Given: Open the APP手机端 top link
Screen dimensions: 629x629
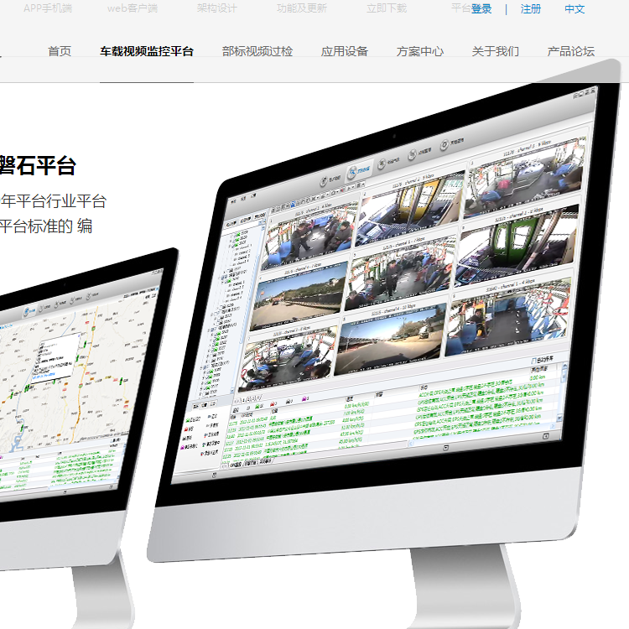Looking at the screenshot, I should (48, 8).
